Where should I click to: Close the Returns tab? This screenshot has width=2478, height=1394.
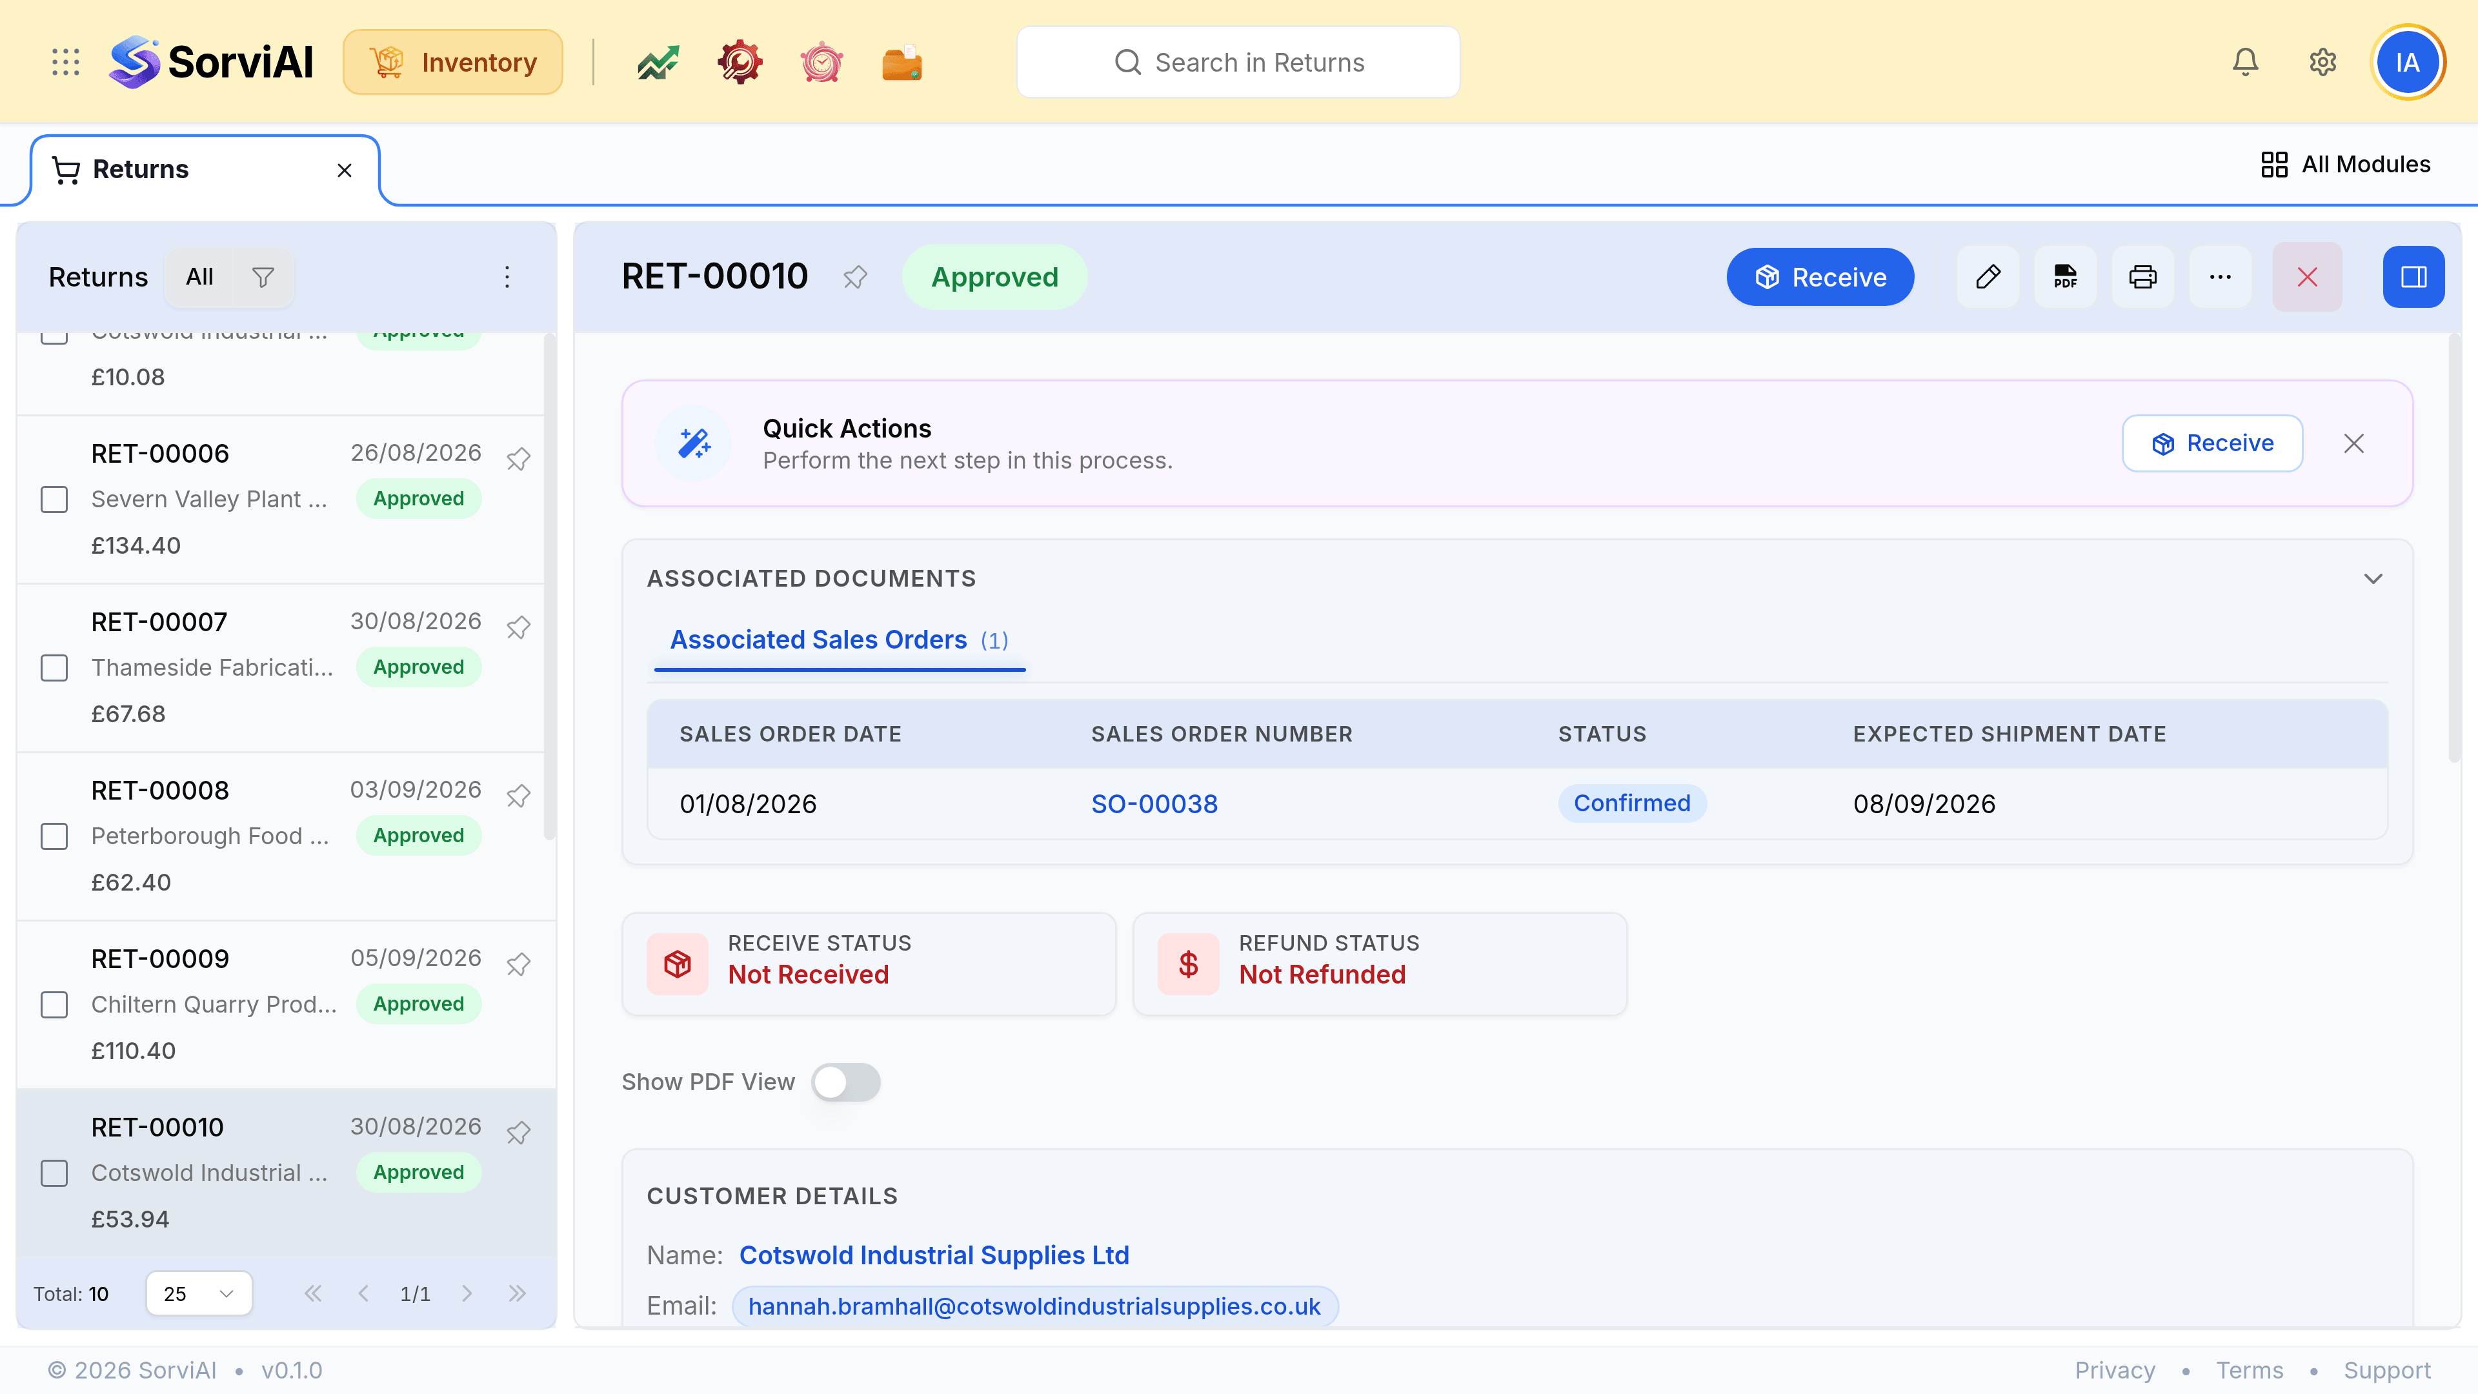coord(345,170)
